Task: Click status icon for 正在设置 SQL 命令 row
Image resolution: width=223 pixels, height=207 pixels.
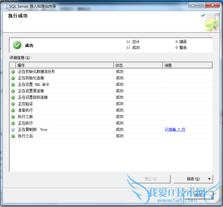Action: [x=13, y=84]
